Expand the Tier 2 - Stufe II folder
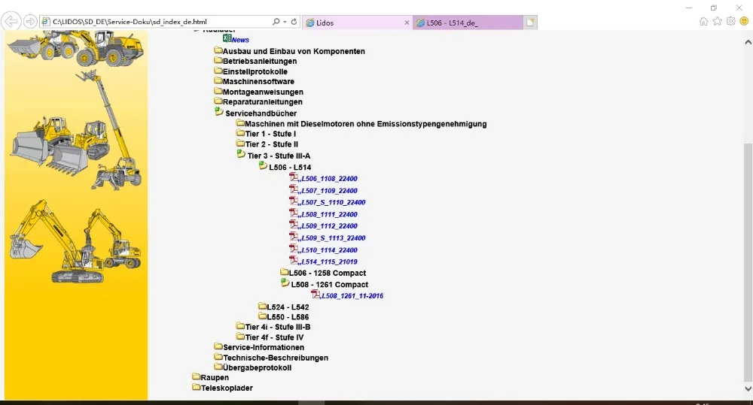The width and height of the screenshot is (753, 405). point(240,144)
